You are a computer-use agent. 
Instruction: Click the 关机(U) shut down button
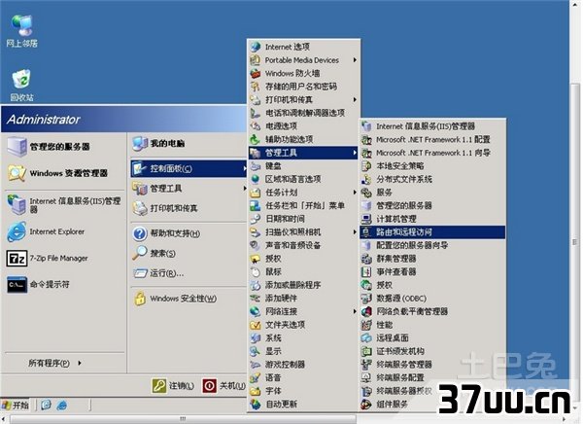[224, 386]
